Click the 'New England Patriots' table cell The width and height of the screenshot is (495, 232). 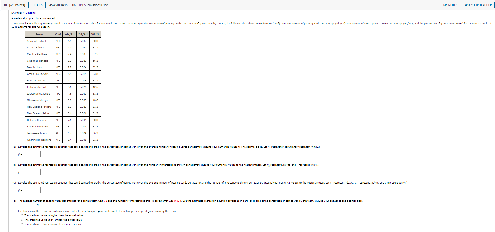click(39, 107)
